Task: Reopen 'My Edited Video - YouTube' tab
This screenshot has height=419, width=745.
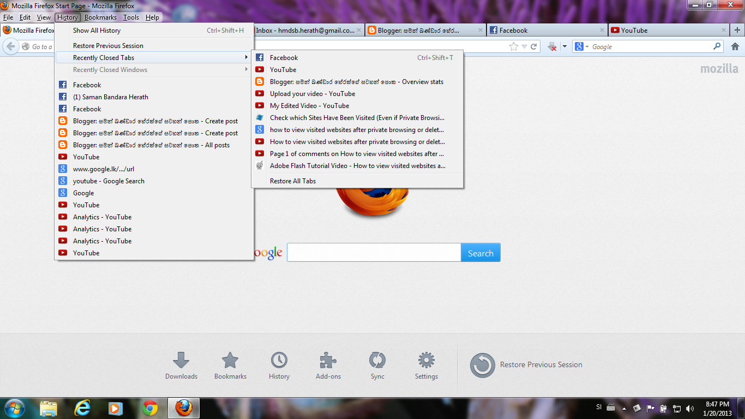Action: tap(357, 106)
